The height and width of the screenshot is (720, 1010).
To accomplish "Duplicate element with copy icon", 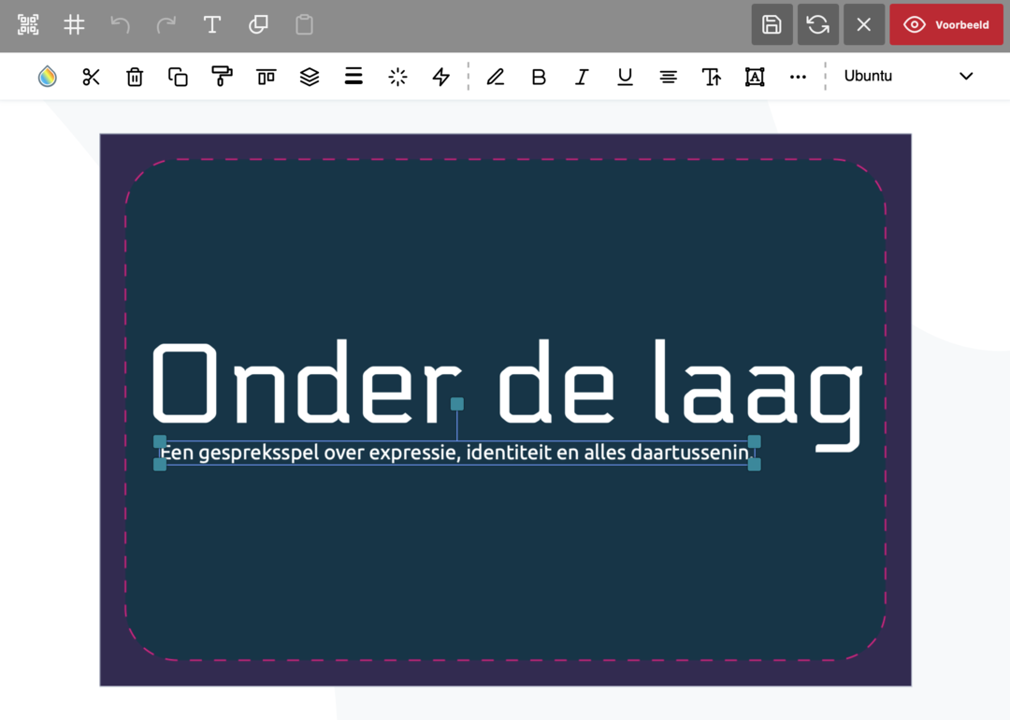I will click(178, 77).
